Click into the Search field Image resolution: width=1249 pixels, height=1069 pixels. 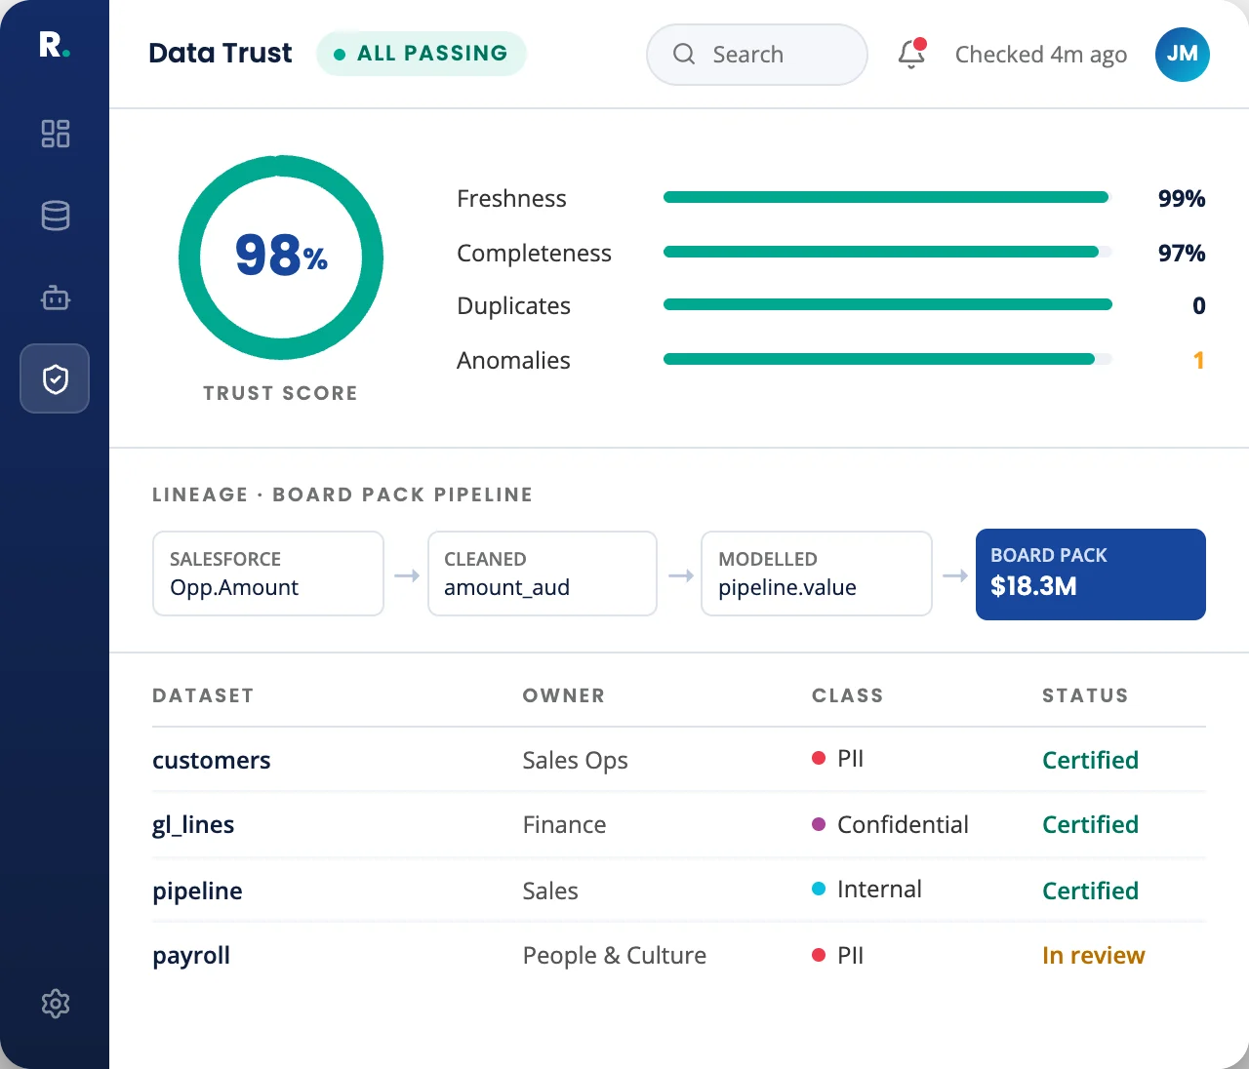(757, 55)
